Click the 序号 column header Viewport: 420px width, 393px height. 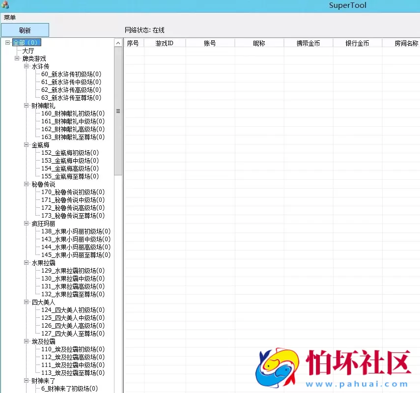[133, 43]
